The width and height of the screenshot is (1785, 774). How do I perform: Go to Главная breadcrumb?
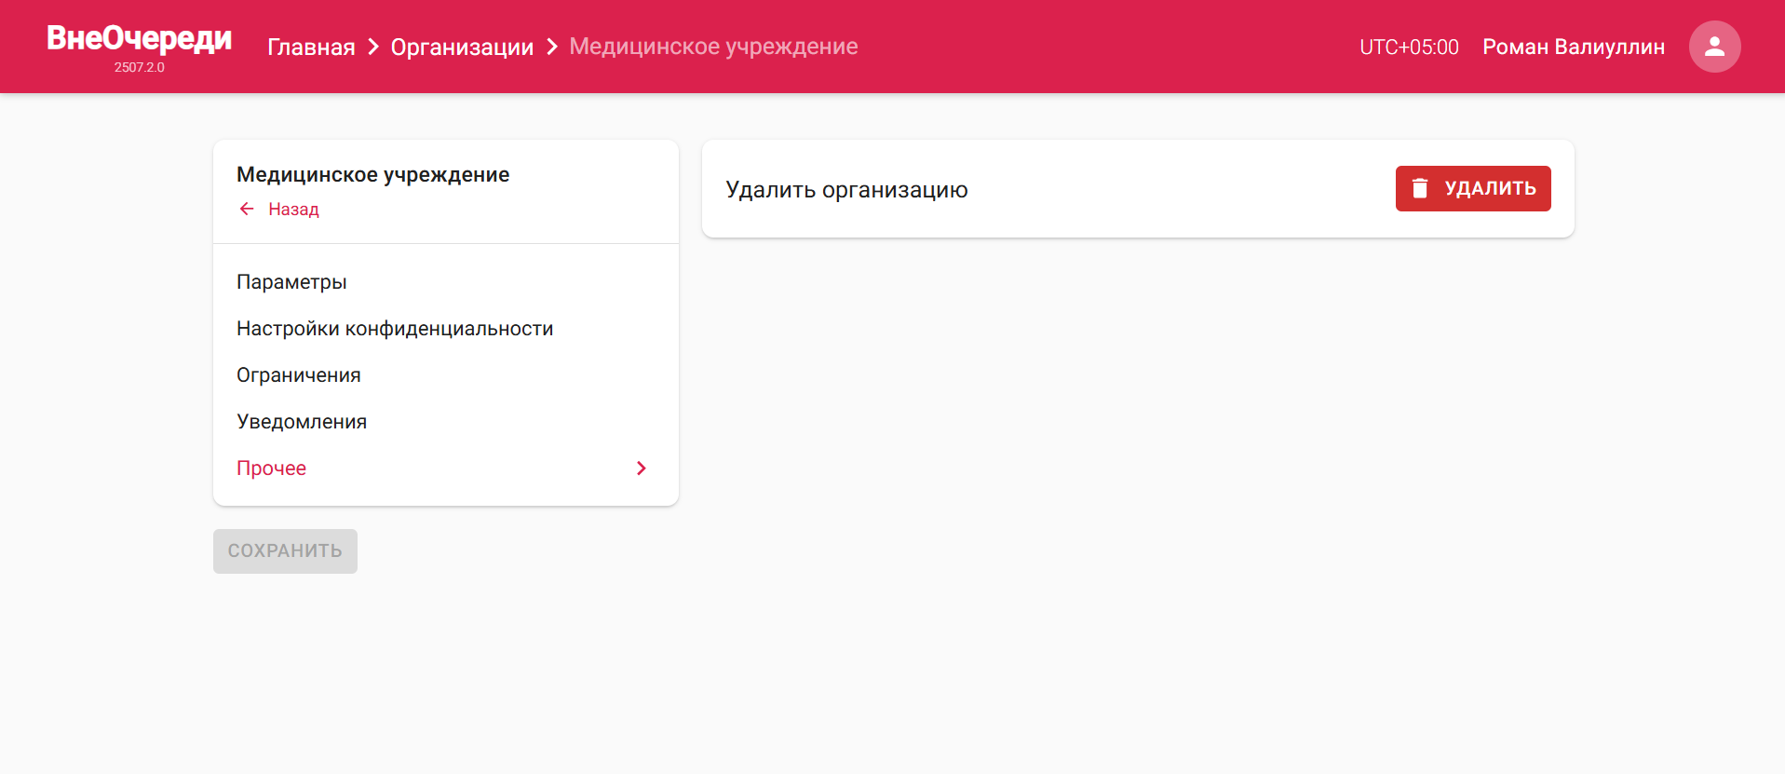point(311,47)
